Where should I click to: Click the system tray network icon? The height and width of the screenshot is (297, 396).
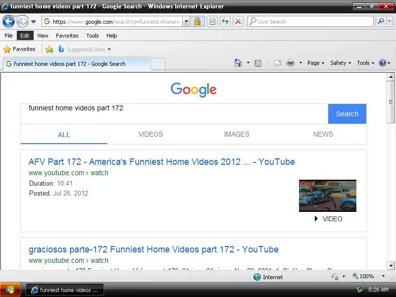359,289
